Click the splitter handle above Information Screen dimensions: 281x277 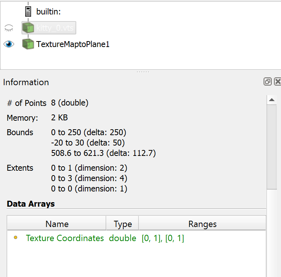point(143,71)
